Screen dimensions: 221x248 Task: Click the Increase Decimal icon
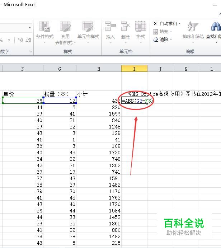point(20,40)
